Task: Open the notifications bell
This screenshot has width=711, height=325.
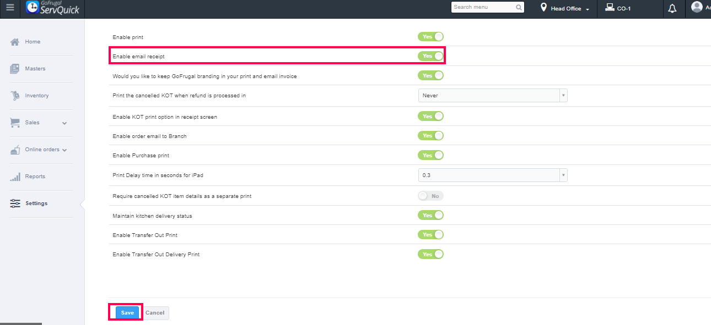Action: coord(672,9)
